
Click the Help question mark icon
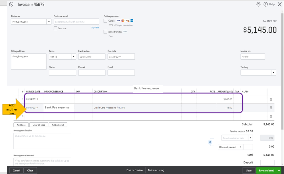click(266, 4)
